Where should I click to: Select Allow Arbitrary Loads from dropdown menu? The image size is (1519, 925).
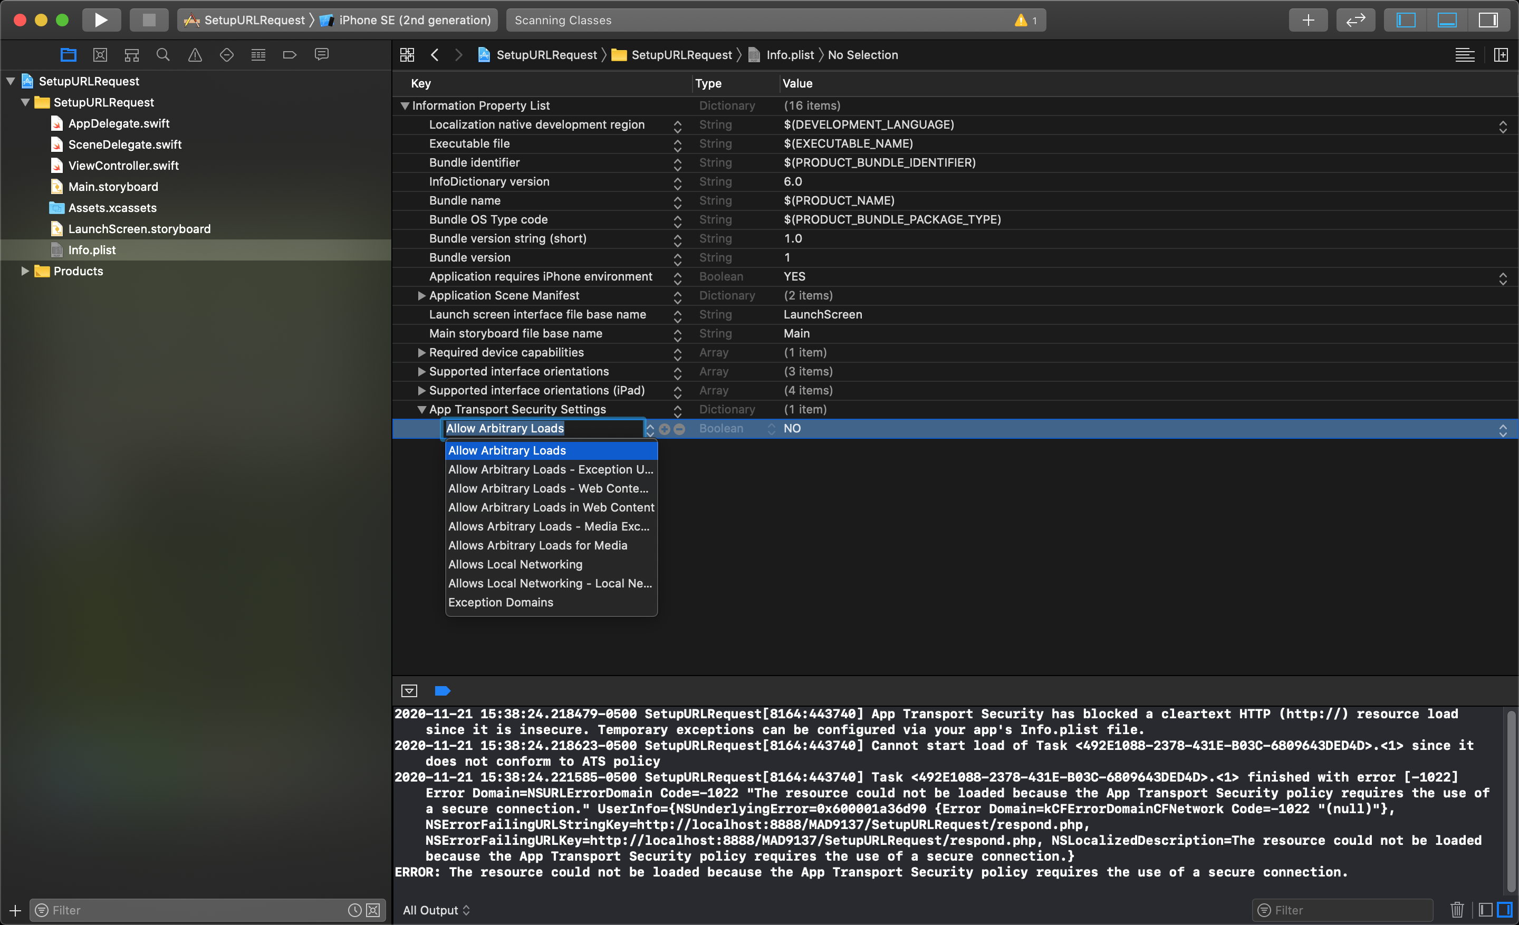(507, 449)
